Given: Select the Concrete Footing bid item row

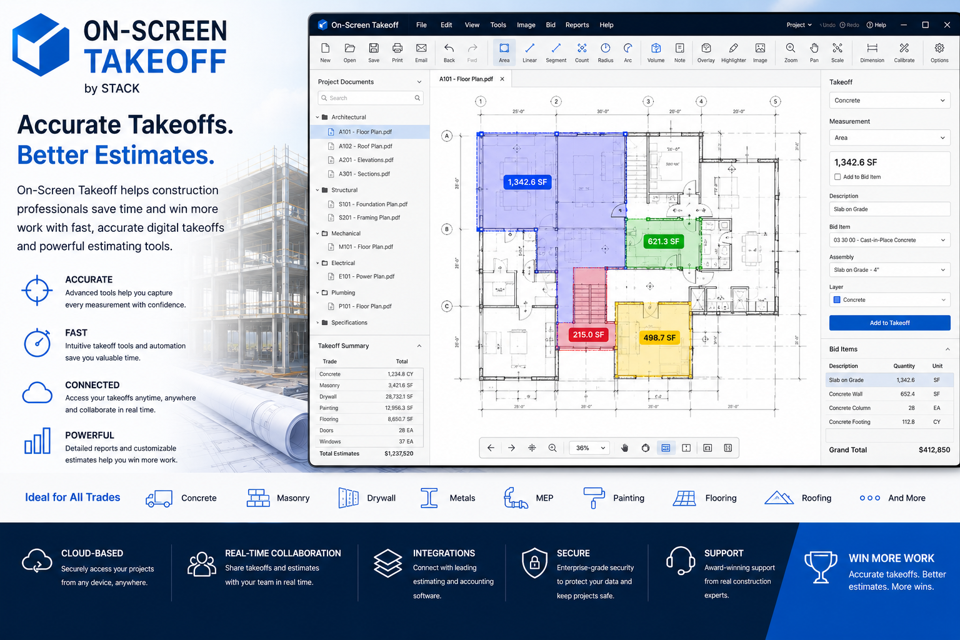Looking at the screenshot, I should click(889, 422).
